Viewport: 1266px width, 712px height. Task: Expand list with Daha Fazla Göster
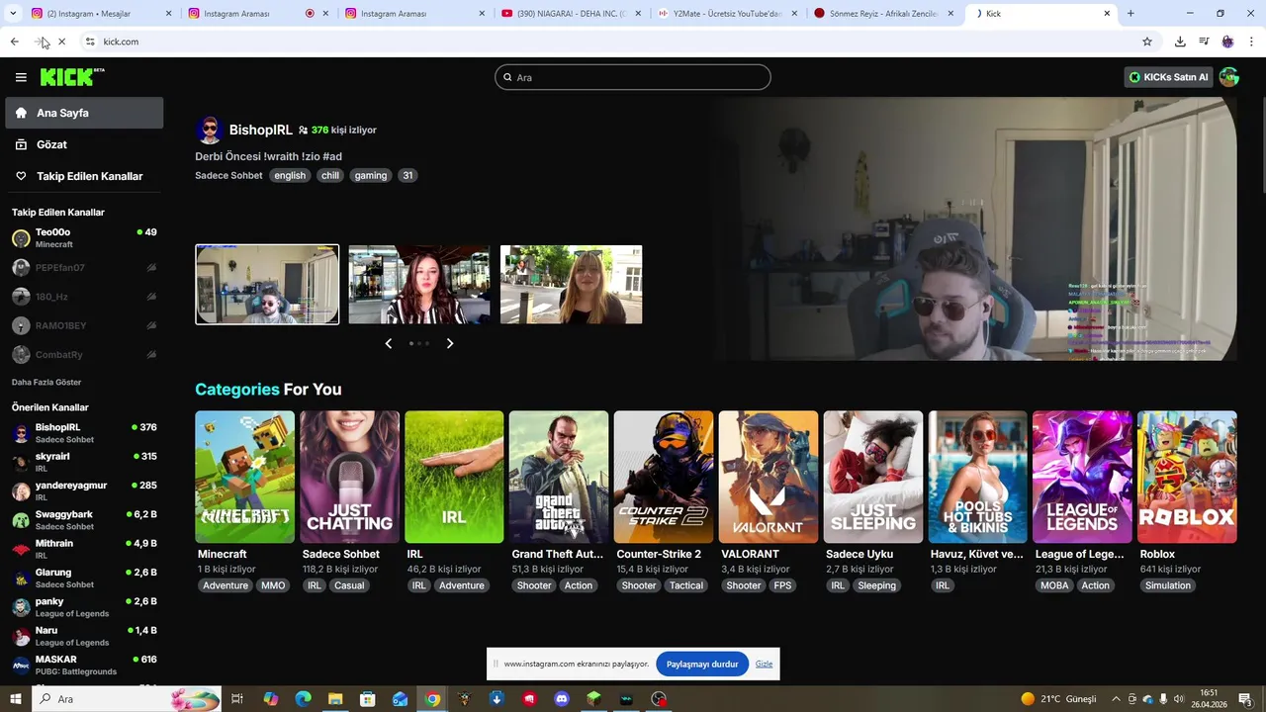[x=46, y=382]
